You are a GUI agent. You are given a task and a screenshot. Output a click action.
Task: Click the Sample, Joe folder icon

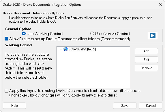click(x=66, y=49)
